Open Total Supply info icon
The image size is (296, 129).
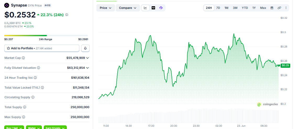(x=25, y=107)
